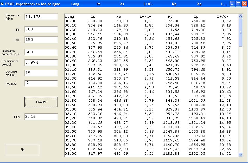Click the Xs column header in results

pos(119,17)
